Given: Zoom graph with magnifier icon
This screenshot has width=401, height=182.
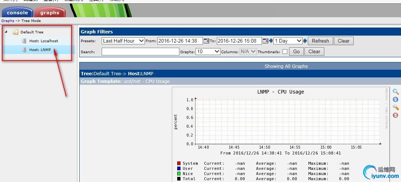Looking at the screenshot, I should pyautogui.click(x=395, y=91).
